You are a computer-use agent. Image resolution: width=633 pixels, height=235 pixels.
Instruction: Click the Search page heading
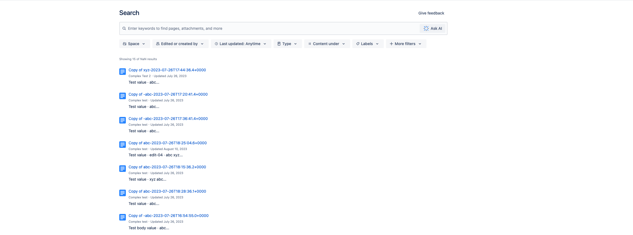(129, 13)
